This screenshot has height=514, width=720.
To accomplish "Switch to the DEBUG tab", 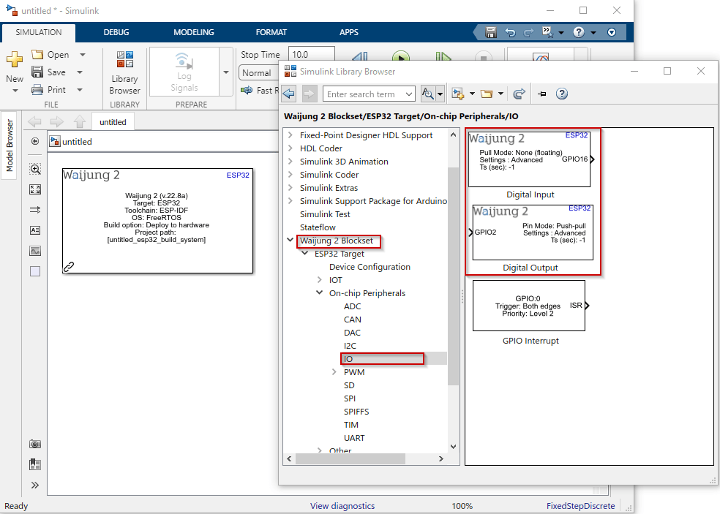I will point(116,32).
